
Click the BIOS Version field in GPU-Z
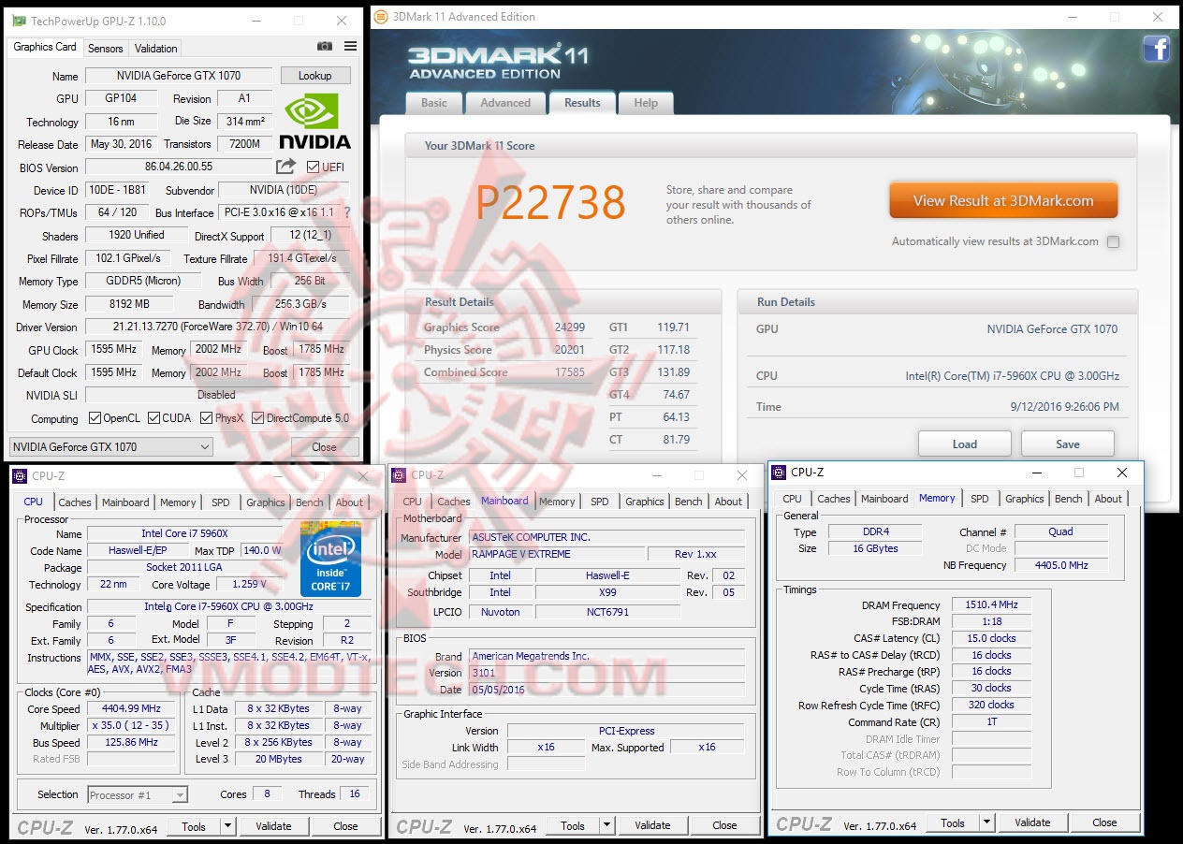(x=179, y=167)
